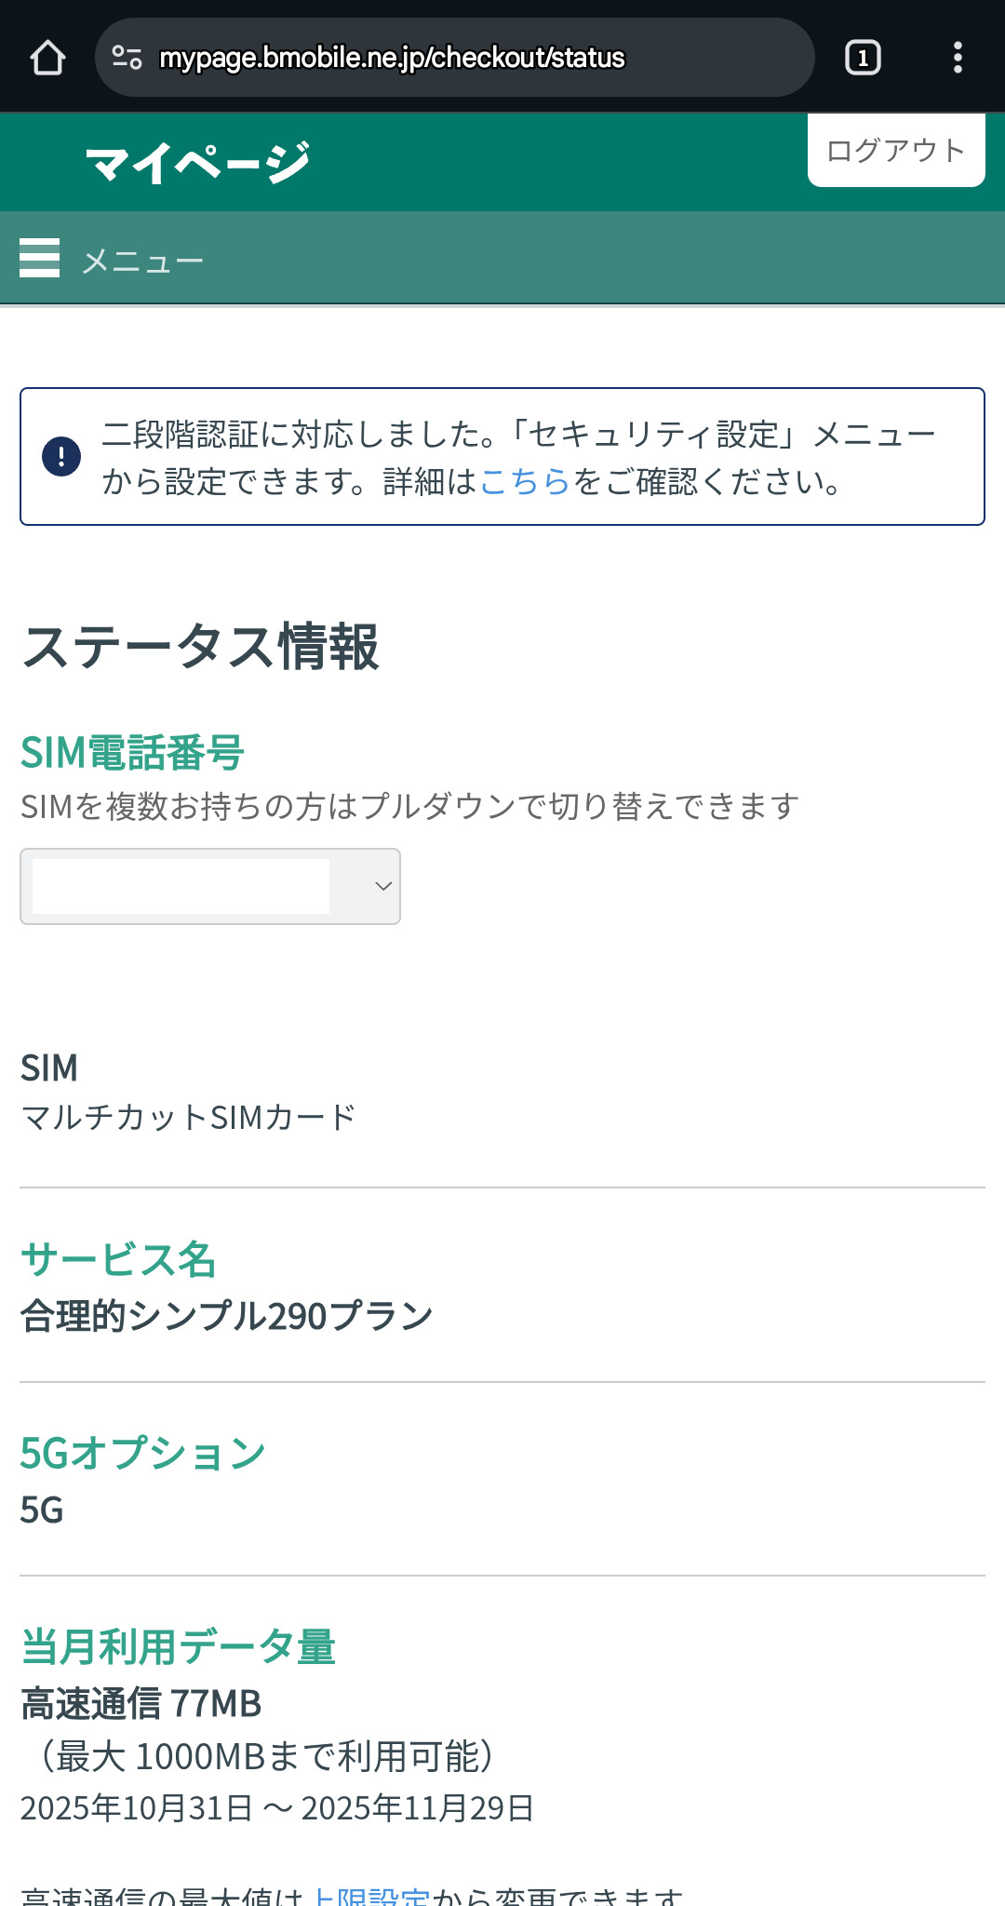Open the tab switcher showing 1 tab
This screenshot has width=1005, height=1906.
pos(863,58)
